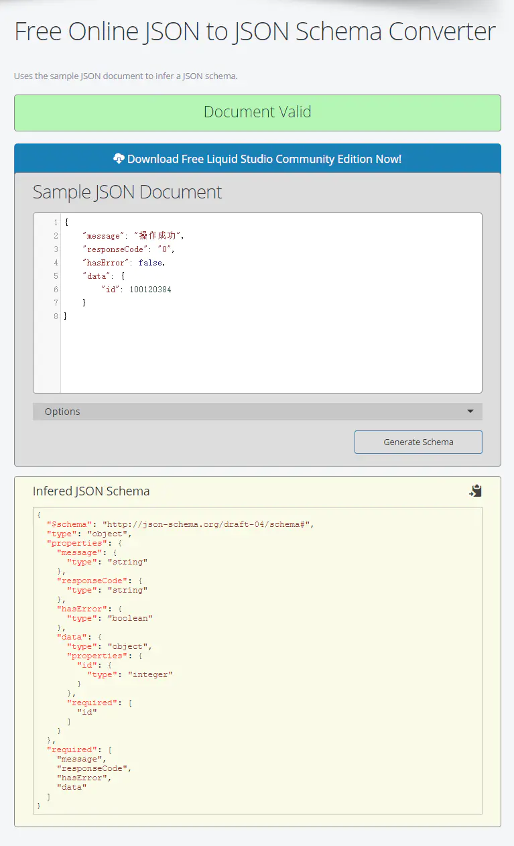
Task: Click the required array in the inferred schema
Action: 72,749
